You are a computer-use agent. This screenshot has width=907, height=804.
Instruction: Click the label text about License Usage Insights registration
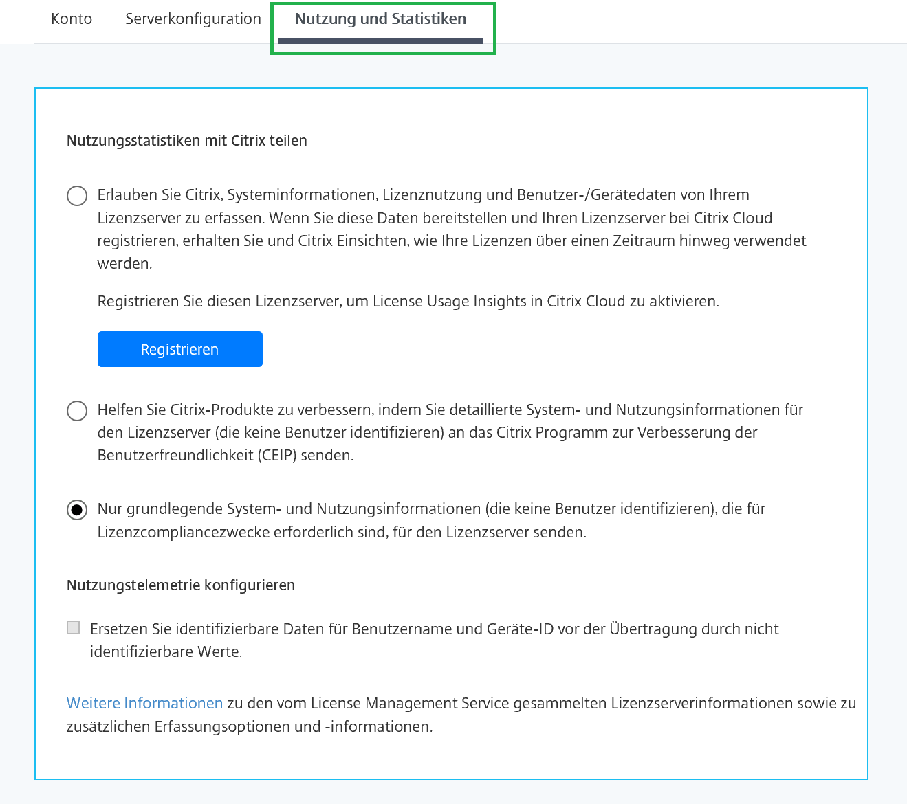[x=408, y=300]
